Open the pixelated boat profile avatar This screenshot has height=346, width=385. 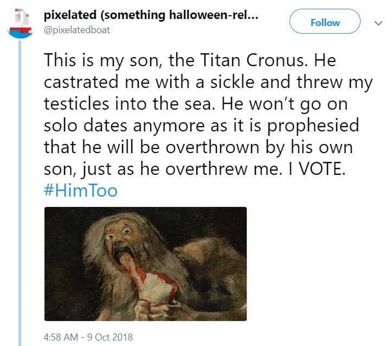pyautogui.click(x=20, y=23)
